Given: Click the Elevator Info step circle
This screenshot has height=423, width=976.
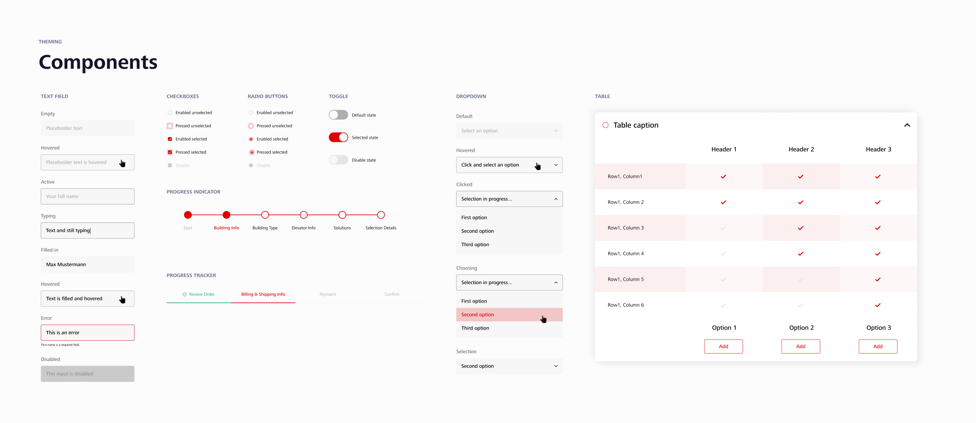Looking at the screenshot, I should coord(304,215).
